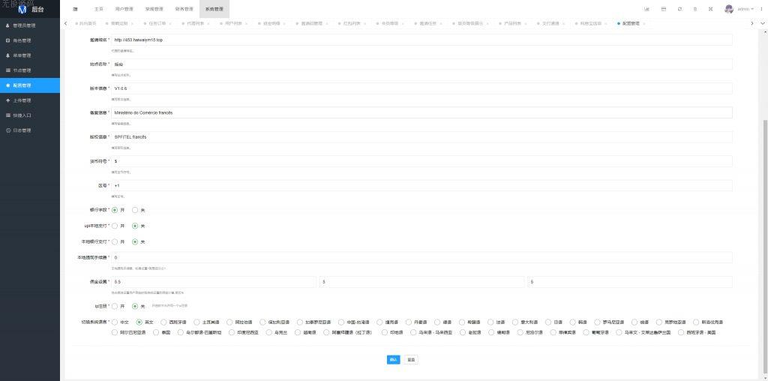The image size is (768, 381).
Task: Close the 任务订单 tab with its x
Action: click(x=170, y=23)
